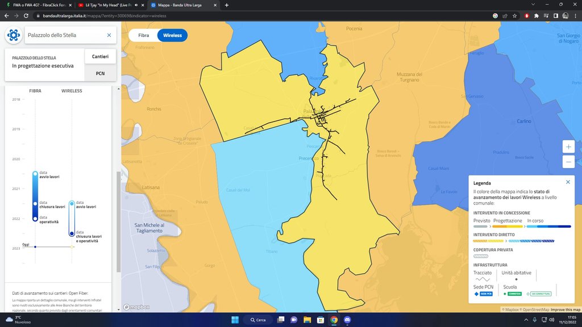Select the Wireless map indicator
582x327 pixels.
pos(172,35)
